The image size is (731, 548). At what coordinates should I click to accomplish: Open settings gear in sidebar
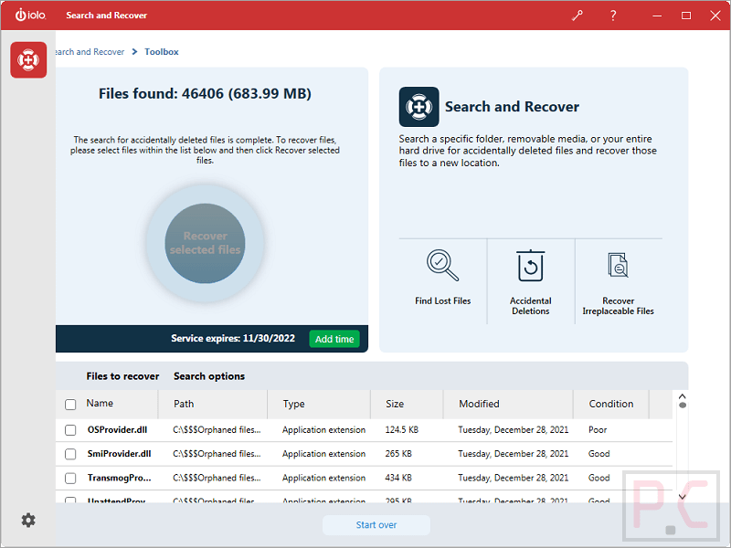click(x=28, y=520)
